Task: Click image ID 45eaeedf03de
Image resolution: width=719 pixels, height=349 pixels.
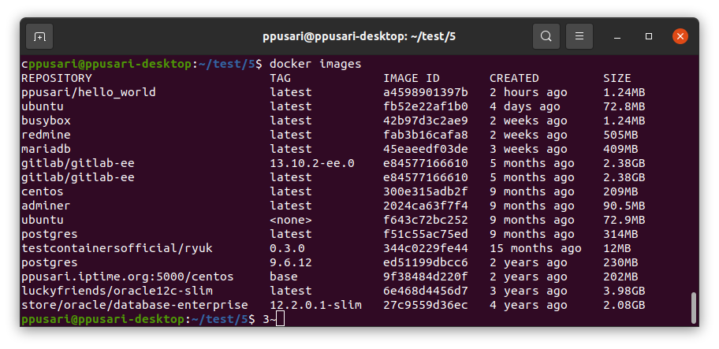Action: (x=426, y=150)
